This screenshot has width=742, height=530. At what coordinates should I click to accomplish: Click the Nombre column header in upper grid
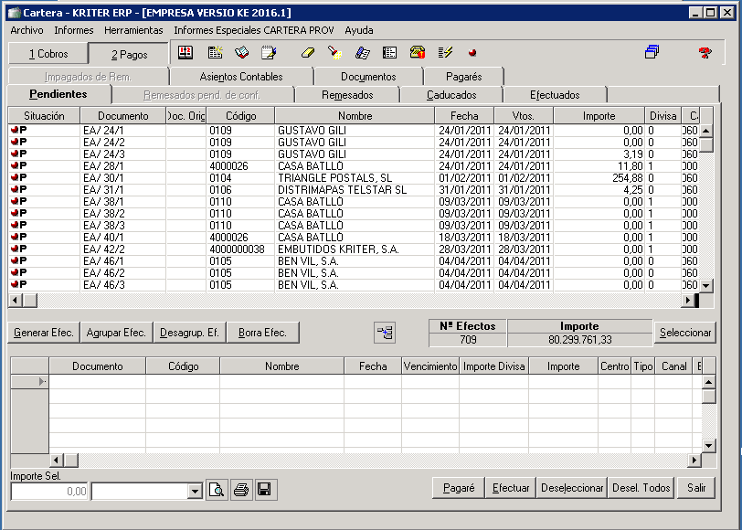(x=355, y=116)
